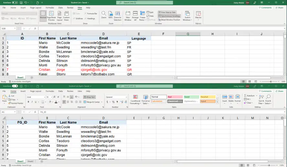Screen dimensions: 287x167
Task: Open Freeze Panes dropdown
Action: pyautogui.click(x=142, y=16)
